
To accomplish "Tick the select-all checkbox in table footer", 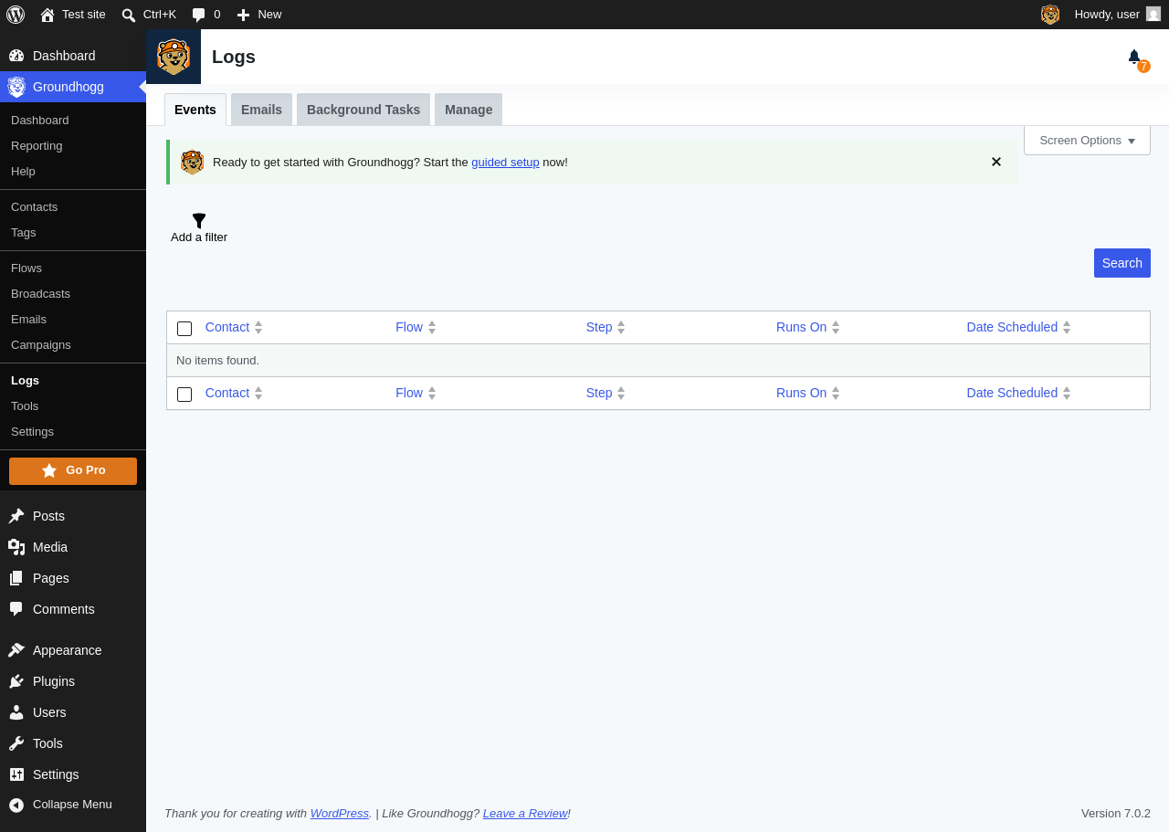I will tap(184, 395).
